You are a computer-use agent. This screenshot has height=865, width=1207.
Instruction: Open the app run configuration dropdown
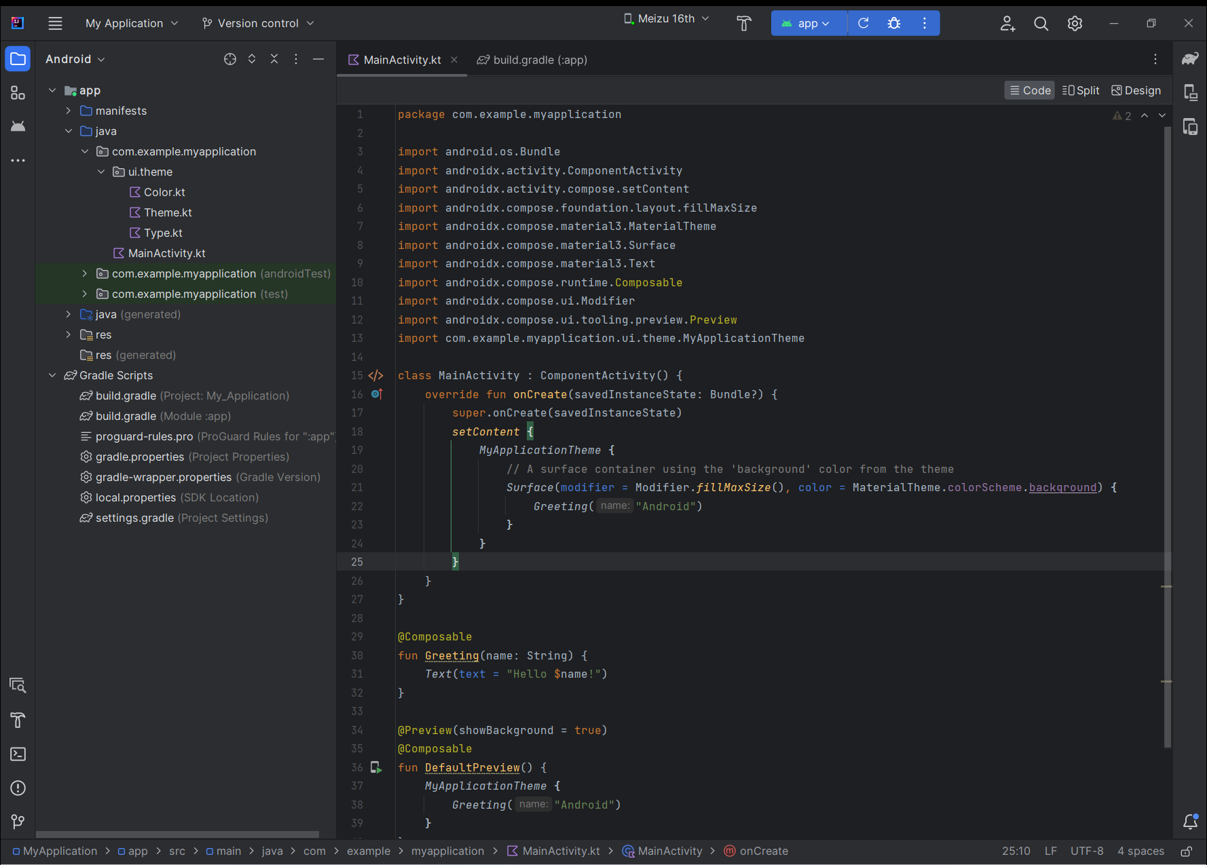[x=808, y=22]
